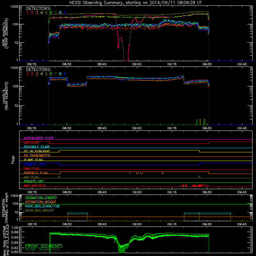Click the REAR_DEC_CHAN/128 legend entry
Image resolution: width=256 pixels, height=256 pixels.
[x=42, y=206]
